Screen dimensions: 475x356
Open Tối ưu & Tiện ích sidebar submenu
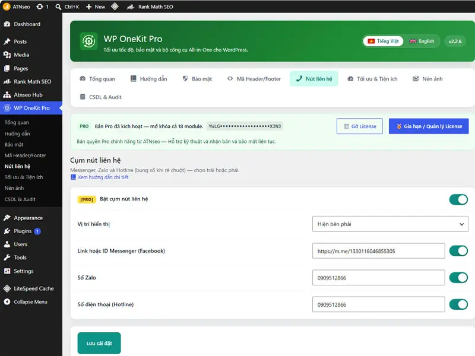[x=24, y=177]
